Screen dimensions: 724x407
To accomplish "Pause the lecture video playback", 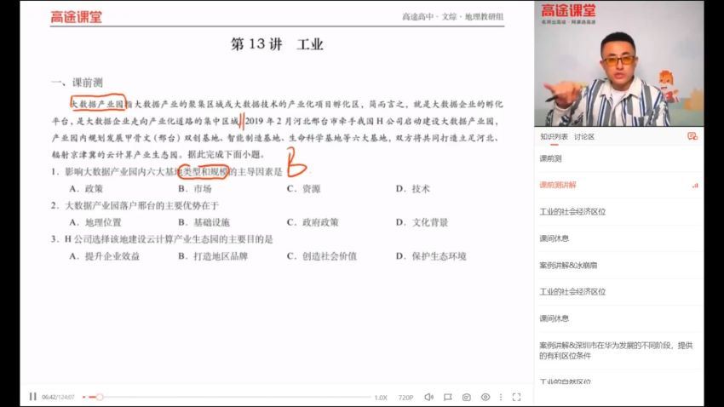I will 33,397.
